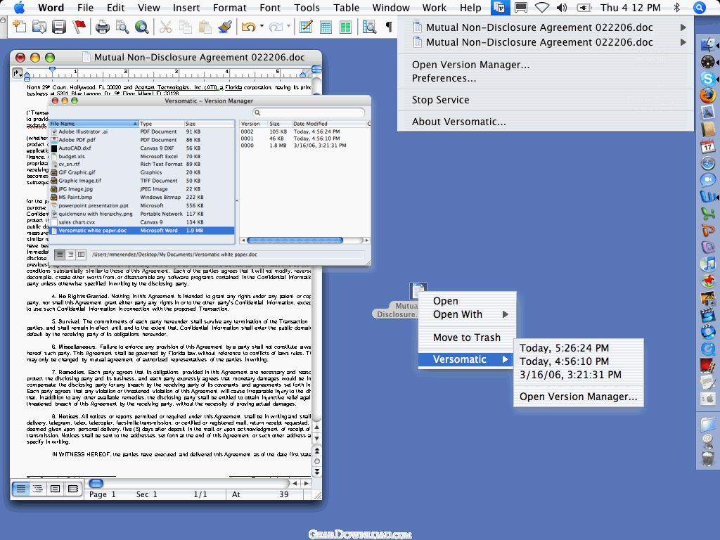Click the Cut scissors icon
This screenshot has height=540, width=720.
coord(165,27)
